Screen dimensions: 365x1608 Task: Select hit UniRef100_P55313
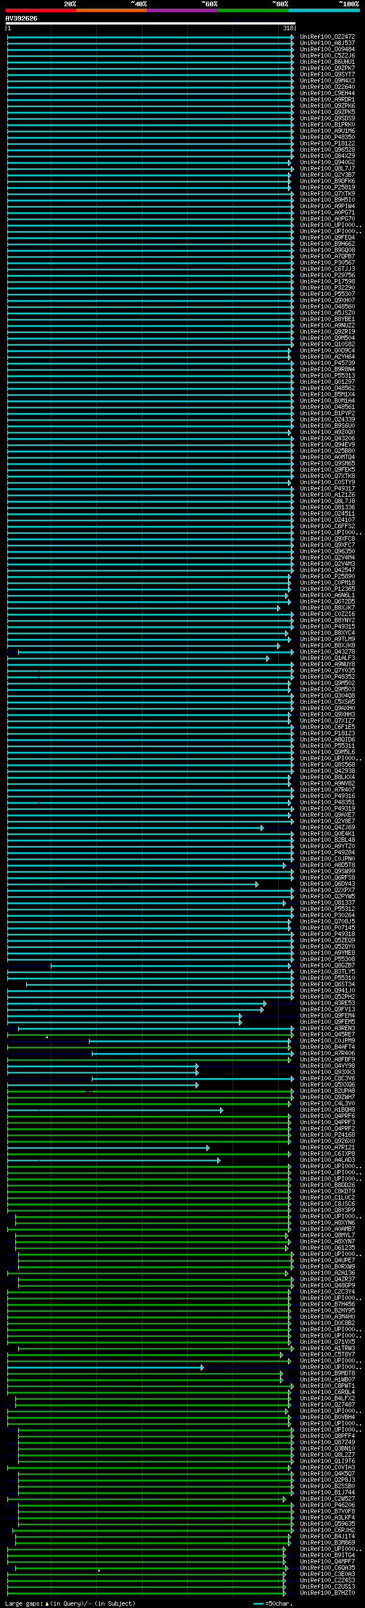coord(327,376)
